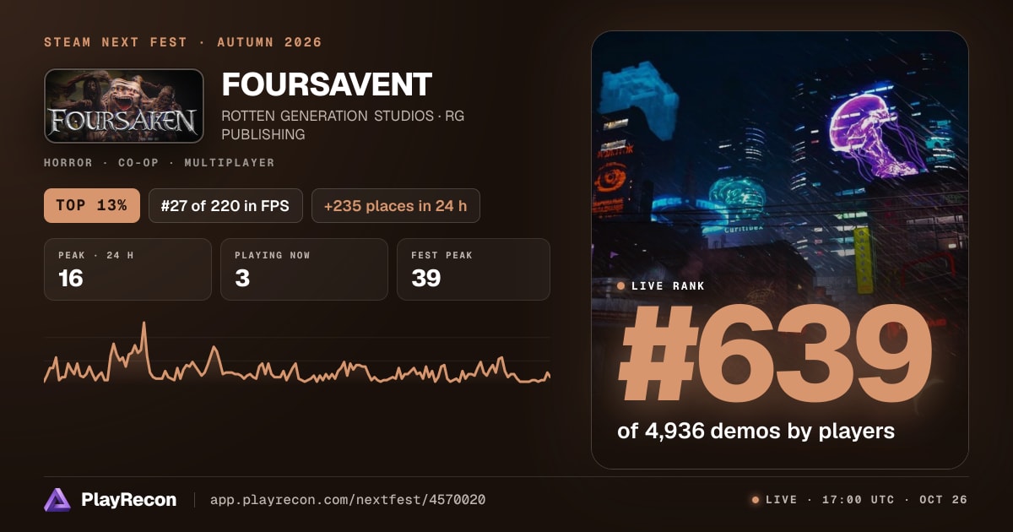Click the orange live status dot in footer
Image resolution: width=1013 pixels, height=532 pixels.
[756, 500]
